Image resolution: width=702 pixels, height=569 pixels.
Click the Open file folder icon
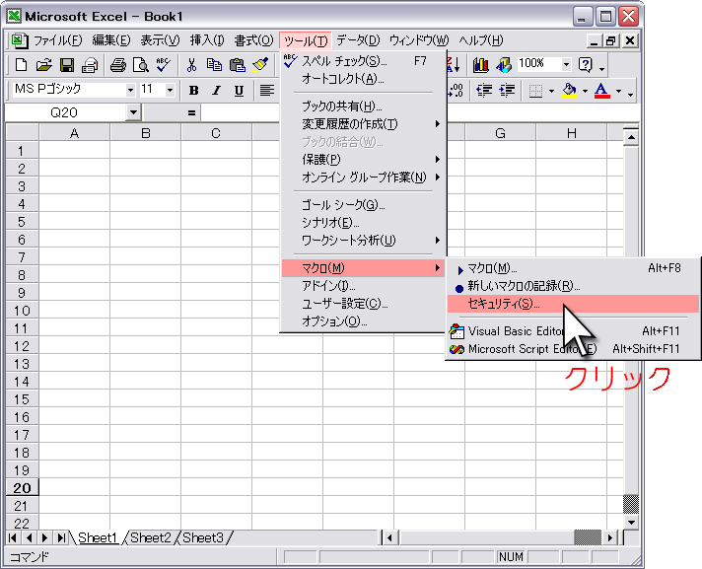tap(43, 65)
